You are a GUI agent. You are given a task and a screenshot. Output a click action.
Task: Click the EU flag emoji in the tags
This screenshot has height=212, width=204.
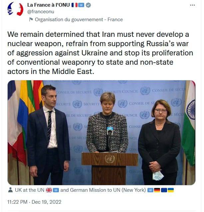[x=164, y=190]
